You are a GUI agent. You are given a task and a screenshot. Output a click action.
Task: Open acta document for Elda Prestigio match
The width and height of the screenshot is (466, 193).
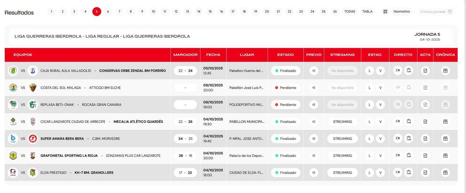point(425,173)
